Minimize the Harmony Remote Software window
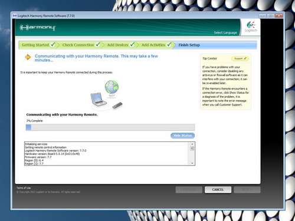The height and width of the screenshot is (221, 295). click(x=263, y=16)
